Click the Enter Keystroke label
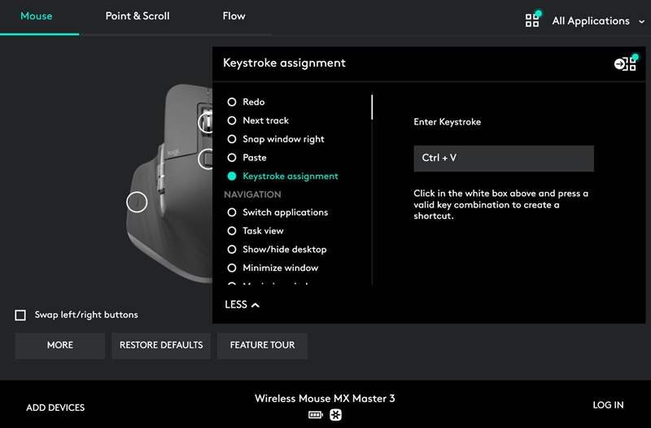651x428 pixels. coord(447,121)
